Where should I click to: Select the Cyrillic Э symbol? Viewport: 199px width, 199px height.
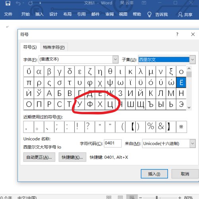[181, 104]
